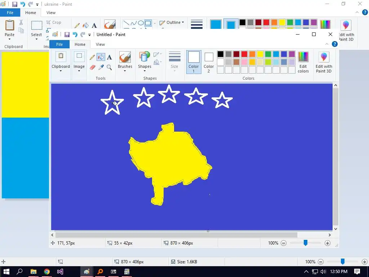Click the Save icon in Untitled Paint title bar
This screenshot has height=277, width=369.
point(67,35)
